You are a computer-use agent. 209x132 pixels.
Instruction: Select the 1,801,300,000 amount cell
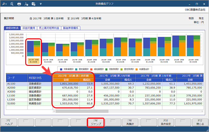click(x=66, y=84)
